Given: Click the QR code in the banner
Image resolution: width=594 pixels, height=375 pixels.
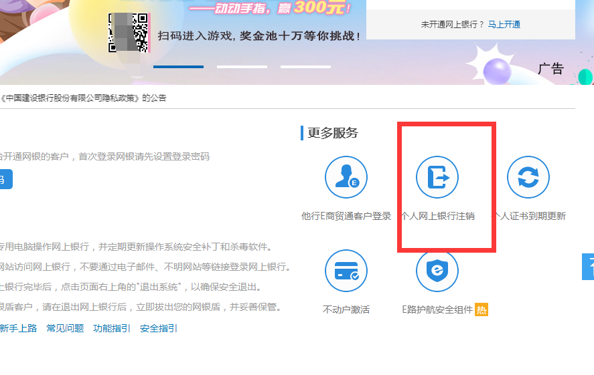Looking at the screenshot, I should coord(128,32).
